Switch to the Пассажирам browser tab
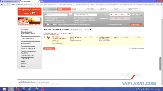The image size is (163, 91). click(x=30, y=1)
